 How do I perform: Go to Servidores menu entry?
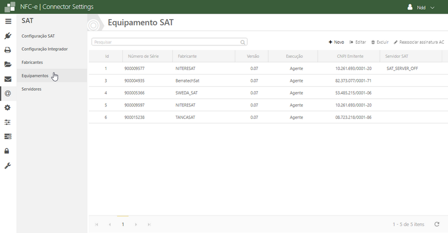pos(32,88)
